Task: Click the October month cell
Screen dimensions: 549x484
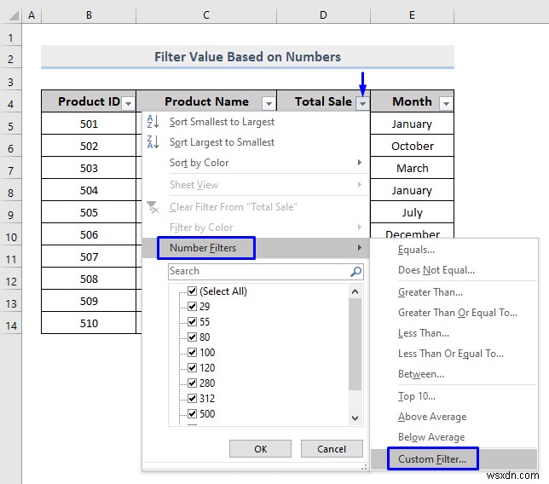Action: [412, 146]
